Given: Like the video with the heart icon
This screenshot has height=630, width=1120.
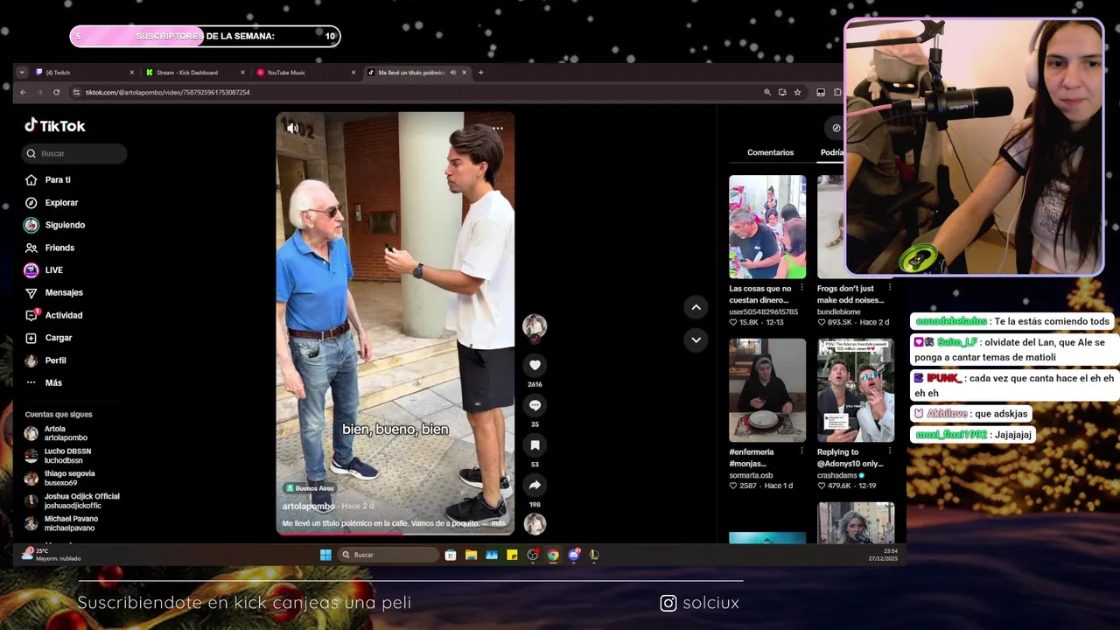Looking at the screenshot, I should (x=535, y=365).
